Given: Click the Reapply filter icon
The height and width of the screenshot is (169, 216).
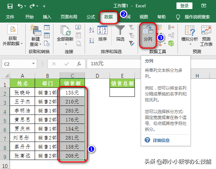Looking at the screenshot, I should (131, 35).
